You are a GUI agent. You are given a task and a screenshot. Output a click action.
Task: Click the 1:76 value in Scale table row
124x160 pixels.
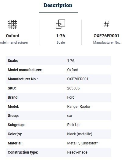(71, 61)
